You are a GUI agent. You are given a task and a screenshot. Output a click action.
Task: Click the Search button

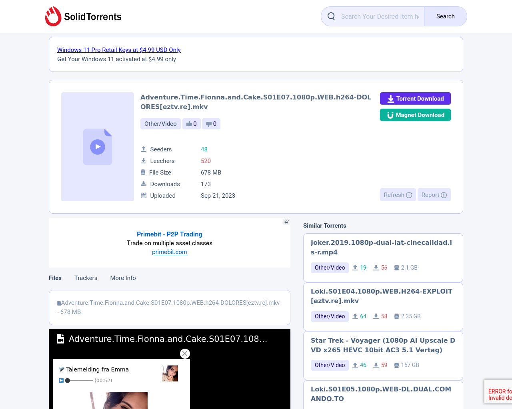click(445, 16)
